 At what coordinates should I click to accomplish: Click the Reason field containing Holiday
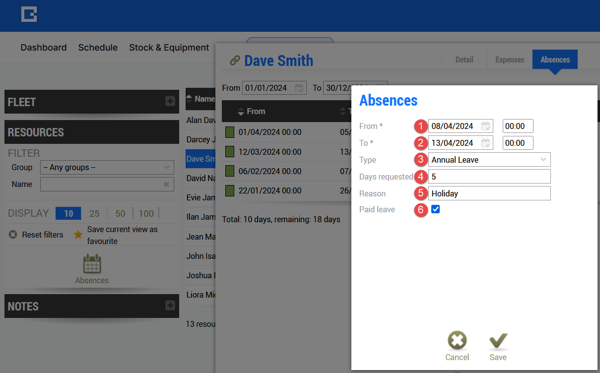click(x=489, y=193)
